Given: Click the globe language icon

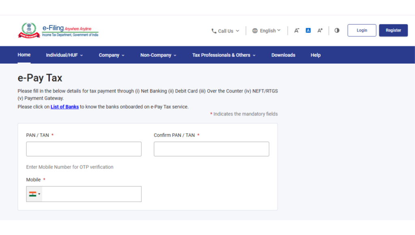Looking at the screenshot, I should tap(255, 30).
